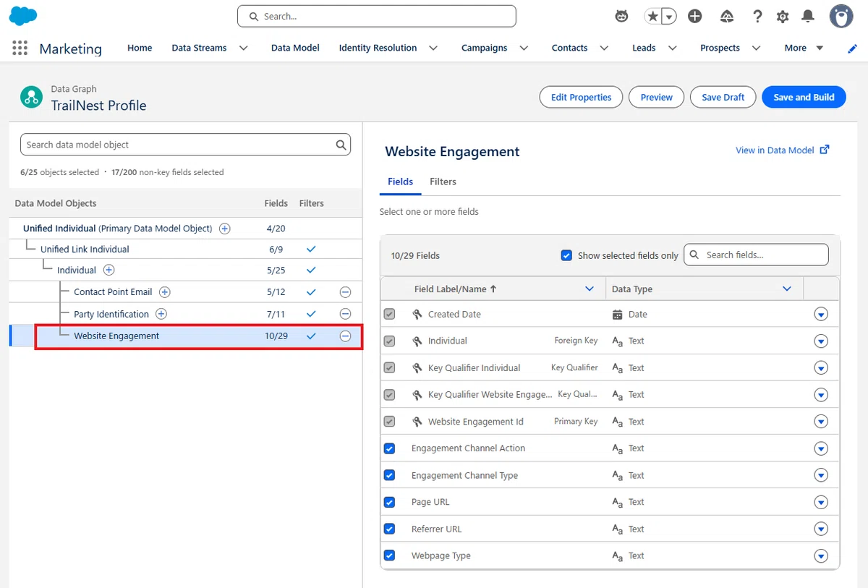Open the user profile avatar
The width and height of the screenshot is (868, 588).
[841, 16]
